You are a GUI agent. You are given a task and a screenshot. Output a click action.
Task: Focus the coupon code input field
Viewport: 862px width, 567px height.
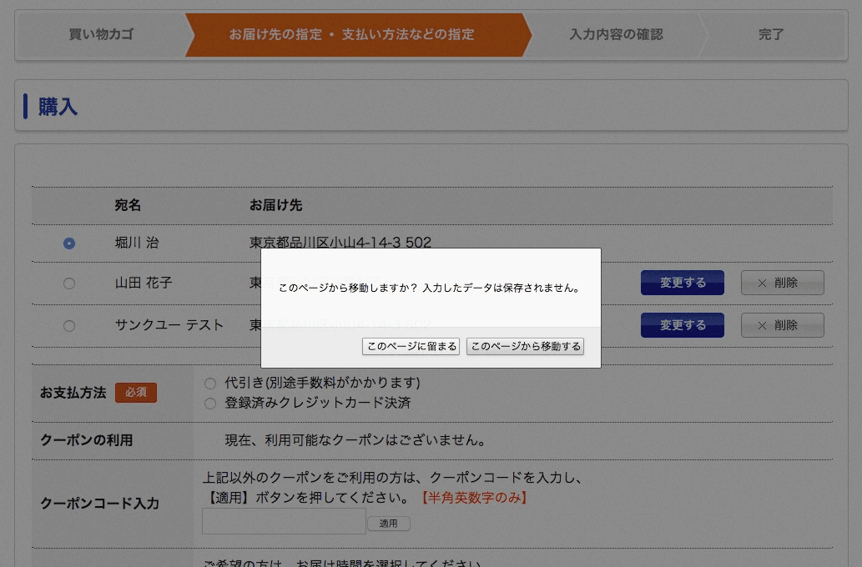click(x=284, y=522)
